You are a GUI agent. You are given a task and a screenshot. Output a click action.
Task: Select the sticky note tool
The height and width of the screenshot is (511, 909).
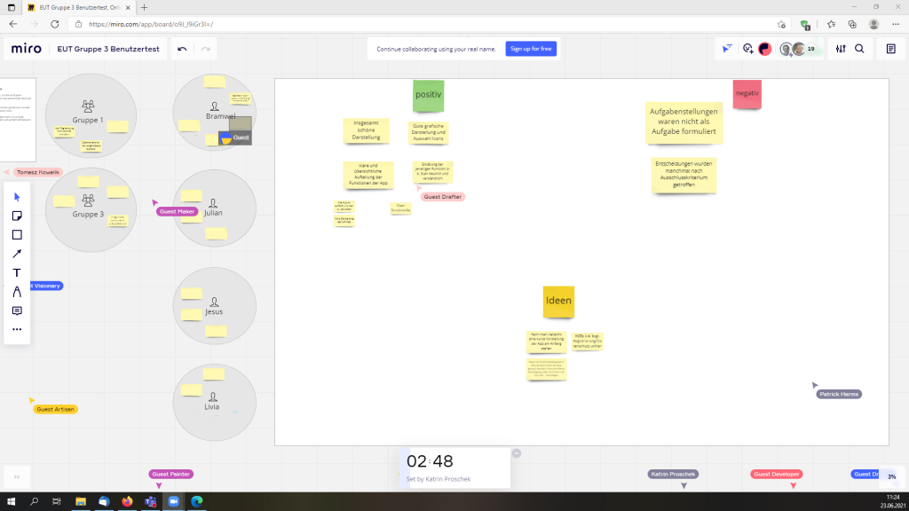17,216
